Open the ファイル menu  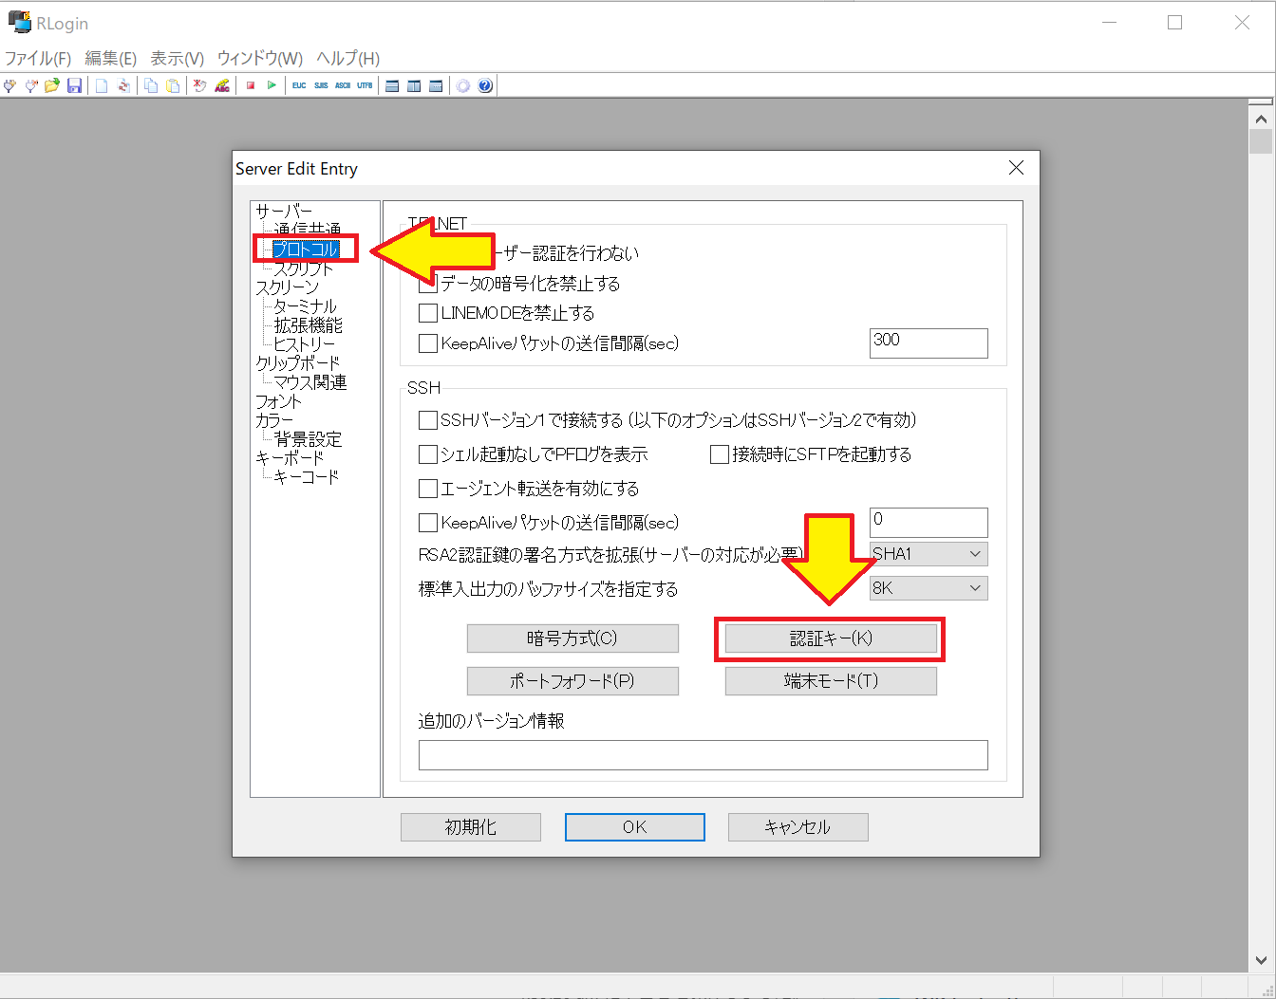39,58
